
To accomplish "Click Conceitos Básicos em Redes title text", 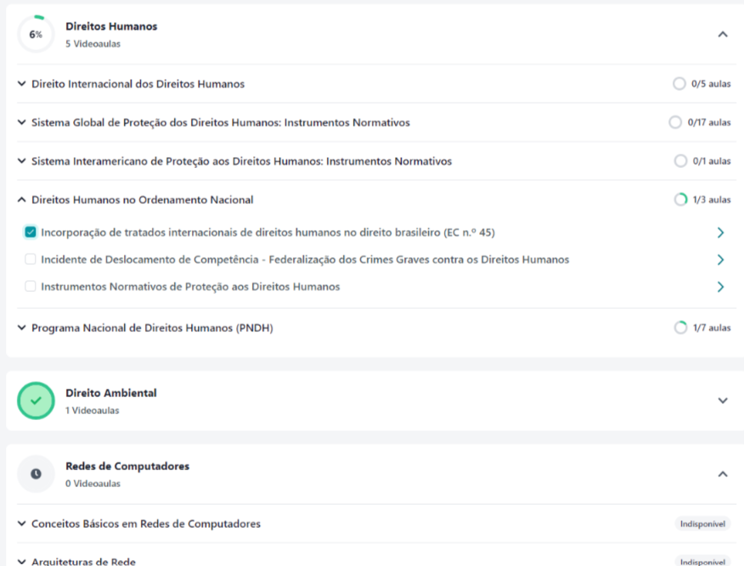I will tap(146, 524).
